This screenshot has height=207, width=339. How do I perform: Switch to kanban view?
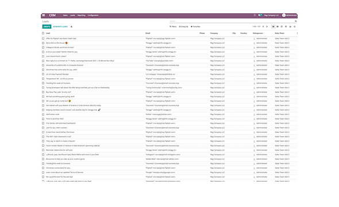coord(278,26)
